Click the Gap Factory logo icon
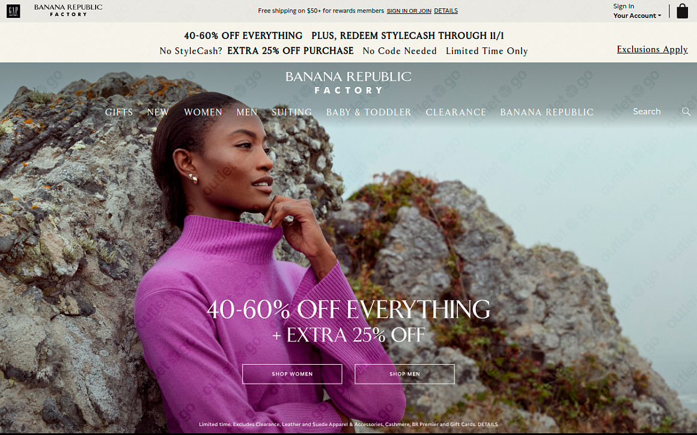 (x=13, y=11)
